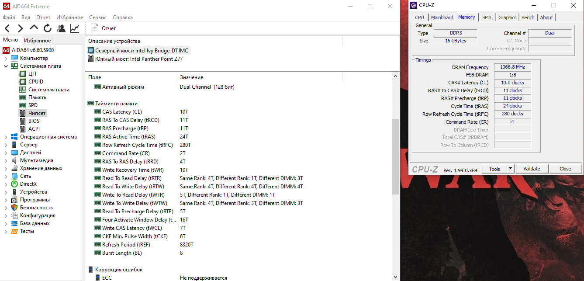Click the База данных icon
The height and width of the screenshot is (281, 584).
click(14, 223)
